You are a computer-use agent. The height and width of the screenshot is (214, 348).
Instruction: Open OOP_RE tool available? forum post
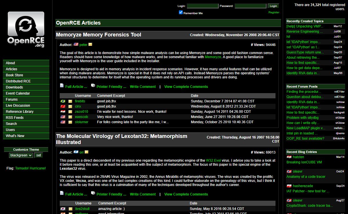click(x=305, y=139)
